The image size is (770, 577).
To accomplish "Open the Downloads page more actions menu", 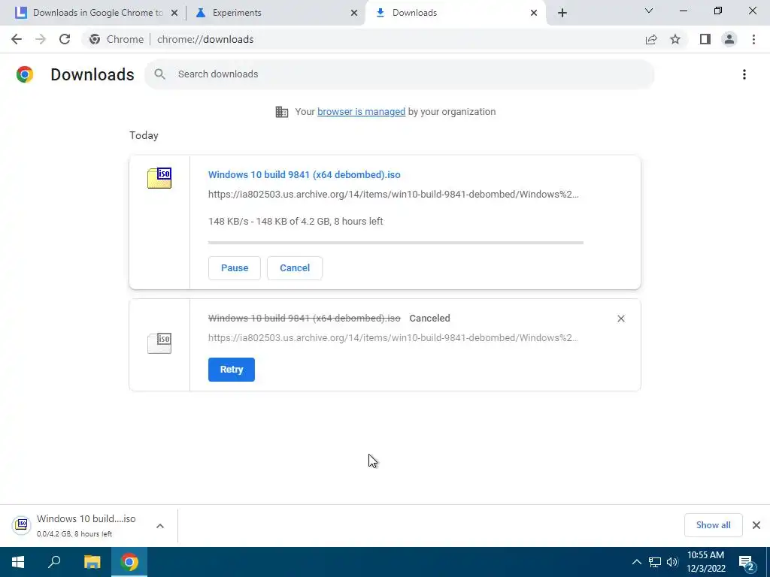I will [x=744, y=74].
